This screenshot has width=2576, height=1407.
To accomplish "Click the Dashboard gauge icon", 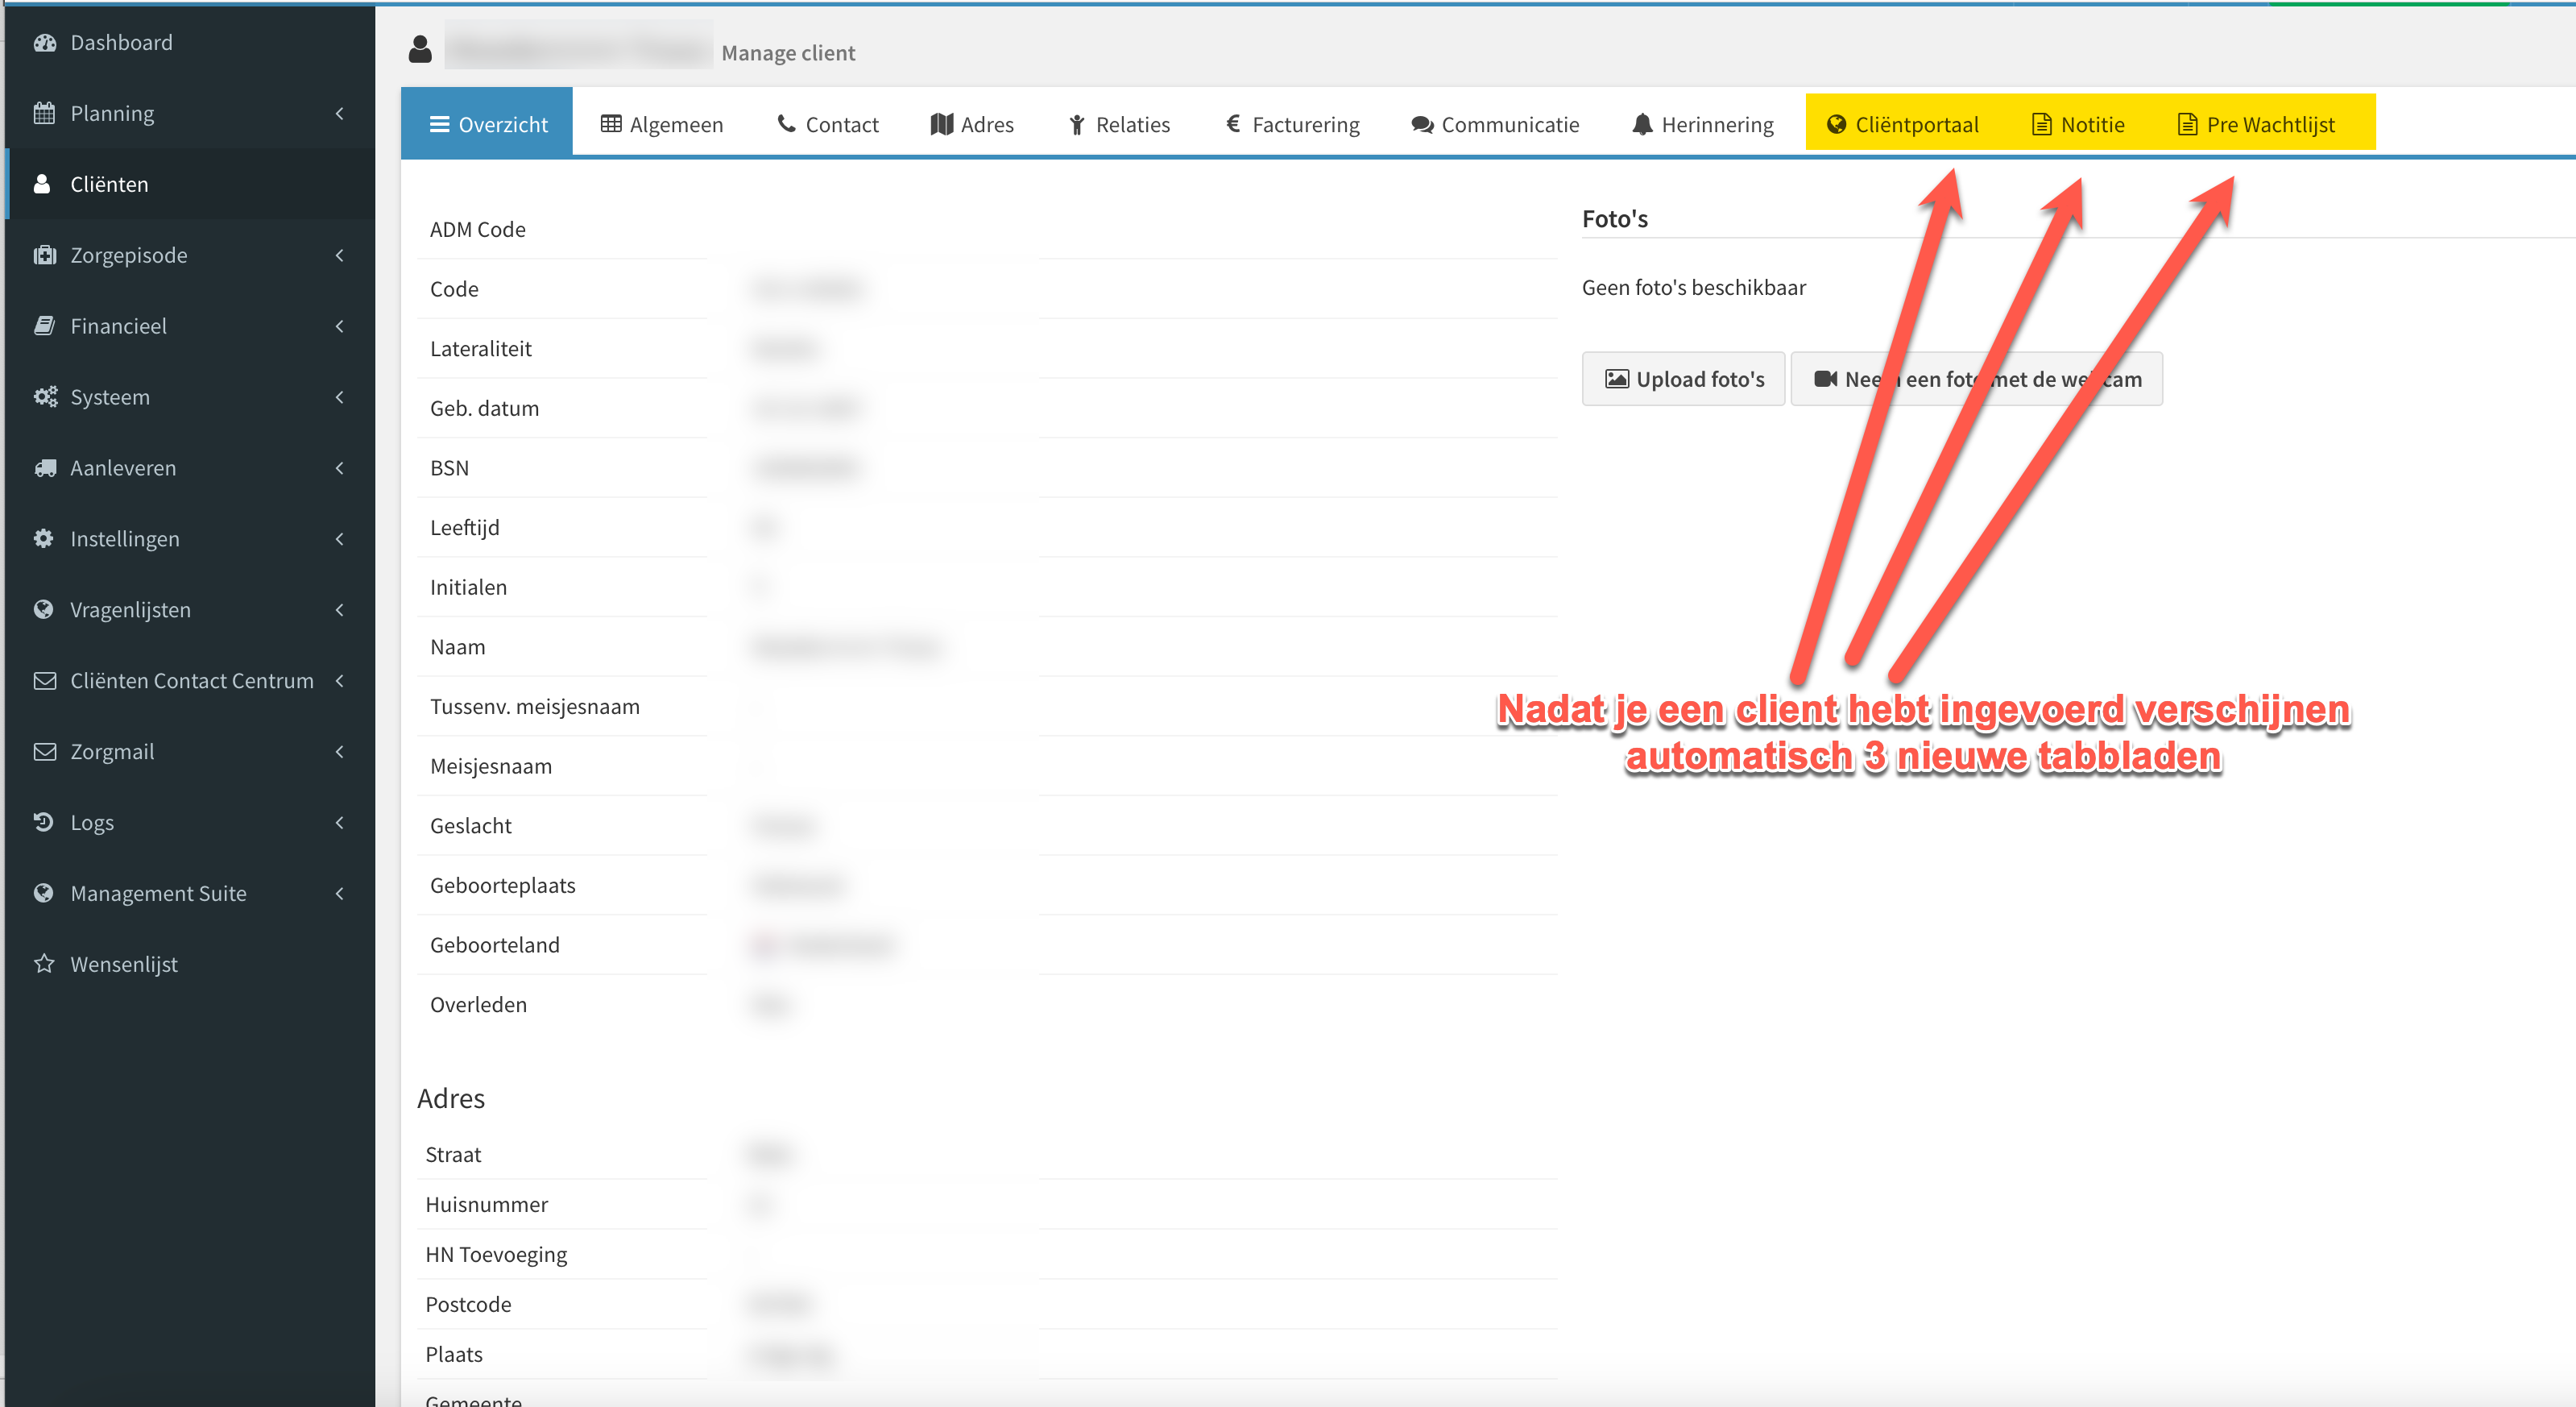I will [x=44, y=43].
